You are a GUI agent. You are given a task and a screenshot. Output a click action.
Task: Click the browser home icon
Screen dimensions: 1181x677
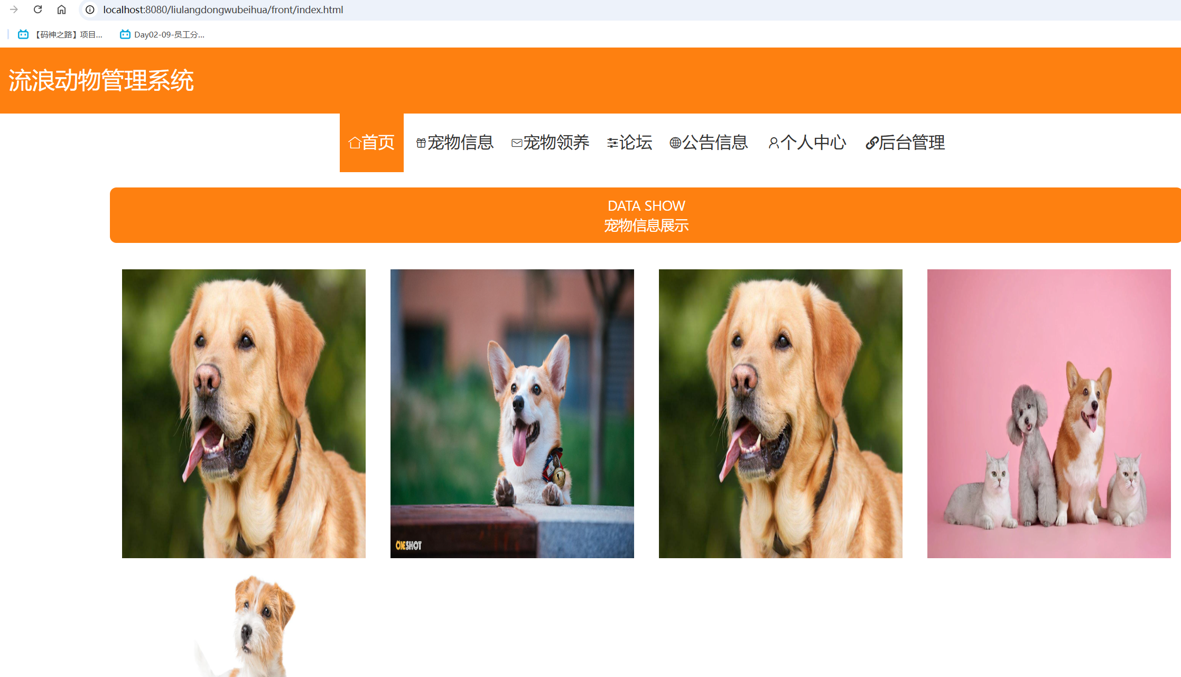tap(62, 9)
